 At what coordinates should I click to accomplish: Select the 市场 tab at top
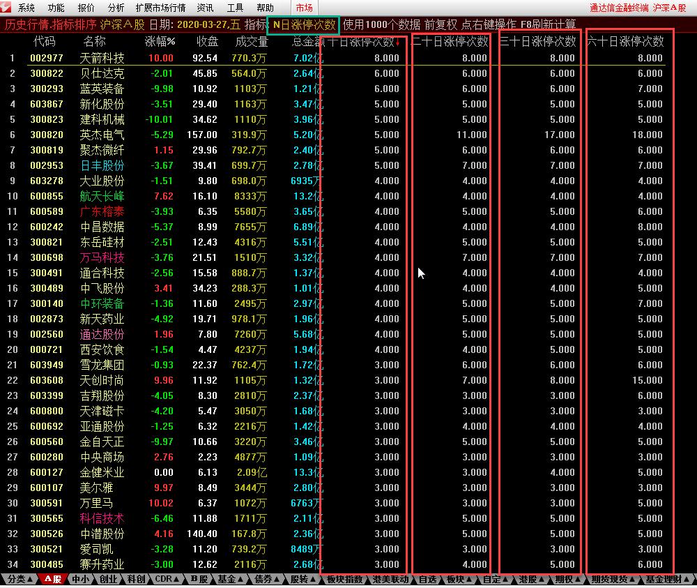(305, 8)
